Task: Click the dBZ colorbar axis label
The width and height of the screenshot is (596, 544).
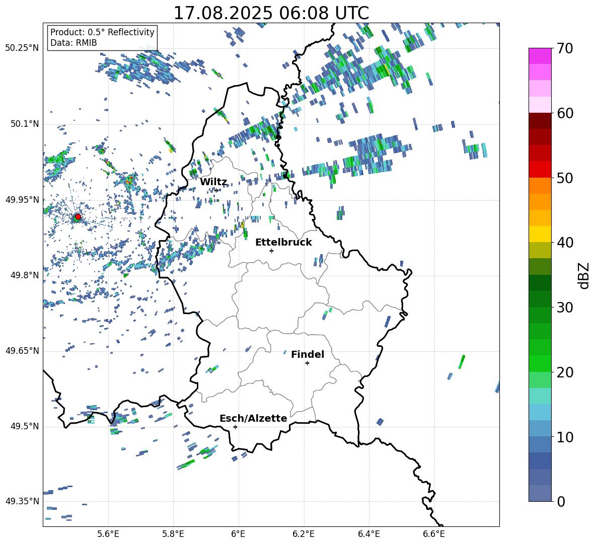Action: [583, 275]
